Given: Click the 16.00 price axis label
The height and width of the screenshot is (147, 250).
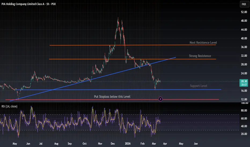Looking at the screenshot, I should coord(244,91).
